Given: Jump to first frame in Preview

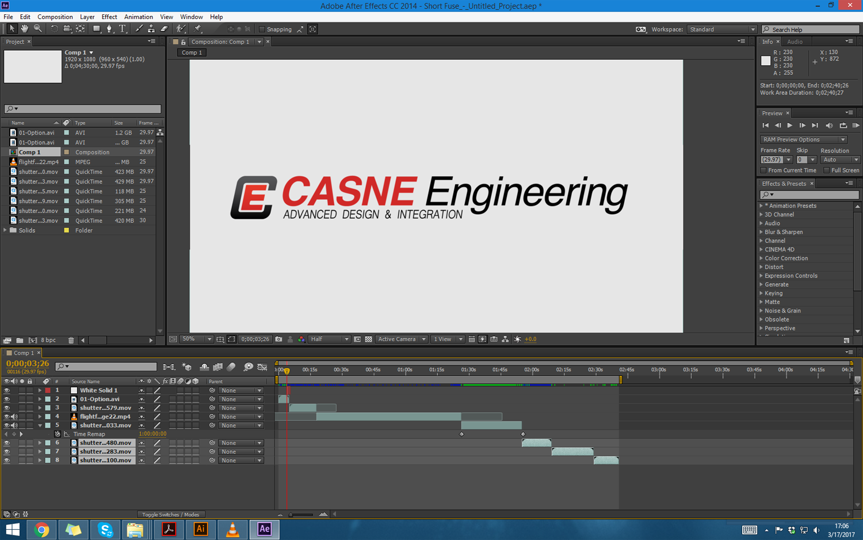Looking at the screenshot, I should tap(765, 126).
